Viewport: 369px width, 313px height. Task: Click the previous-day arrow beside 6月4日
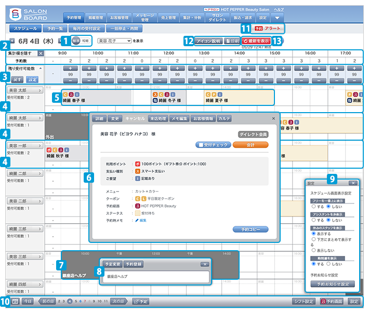[12, 41]
